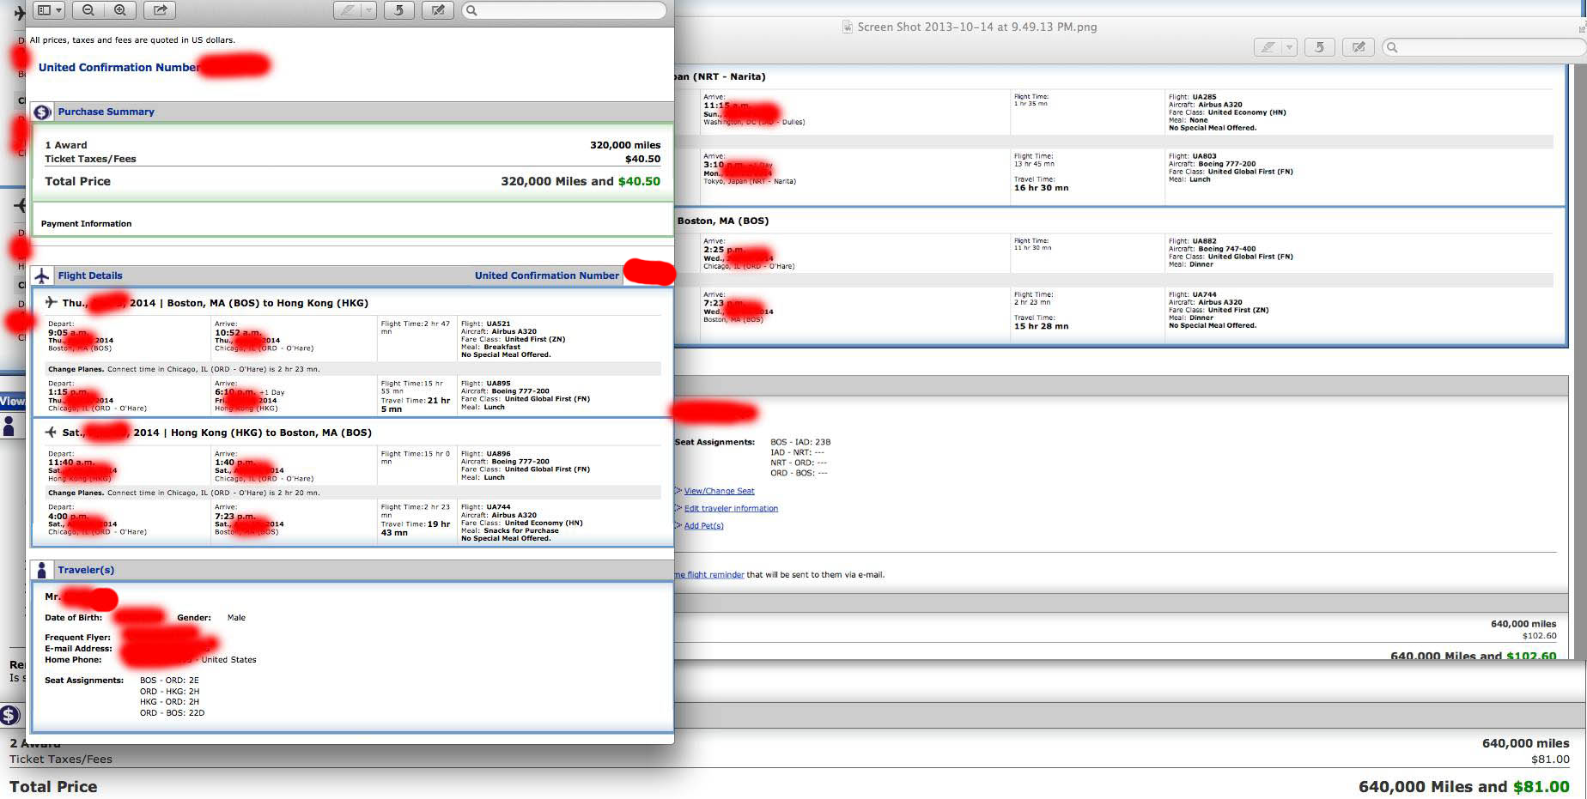Click the Add Pet(s) link
Viewport: 1587px width, 799px height.
(703, 525)
